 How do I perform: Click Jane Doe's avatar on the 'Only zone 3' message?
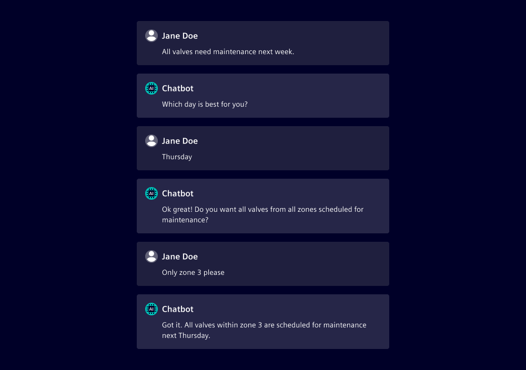click(151, 256)
